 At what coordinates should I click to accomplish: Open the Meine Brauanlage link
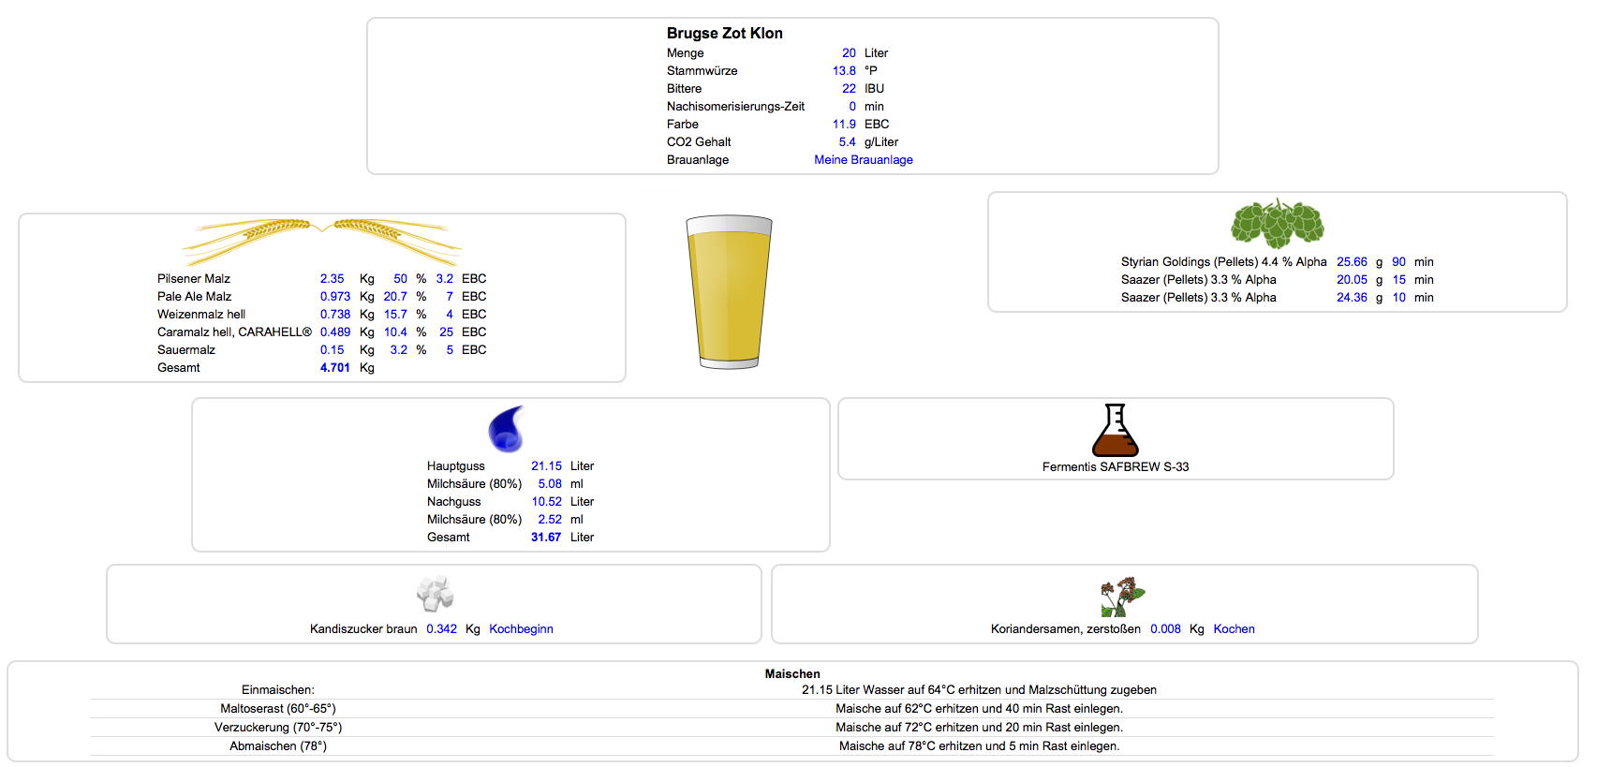(x=863, y=160)
